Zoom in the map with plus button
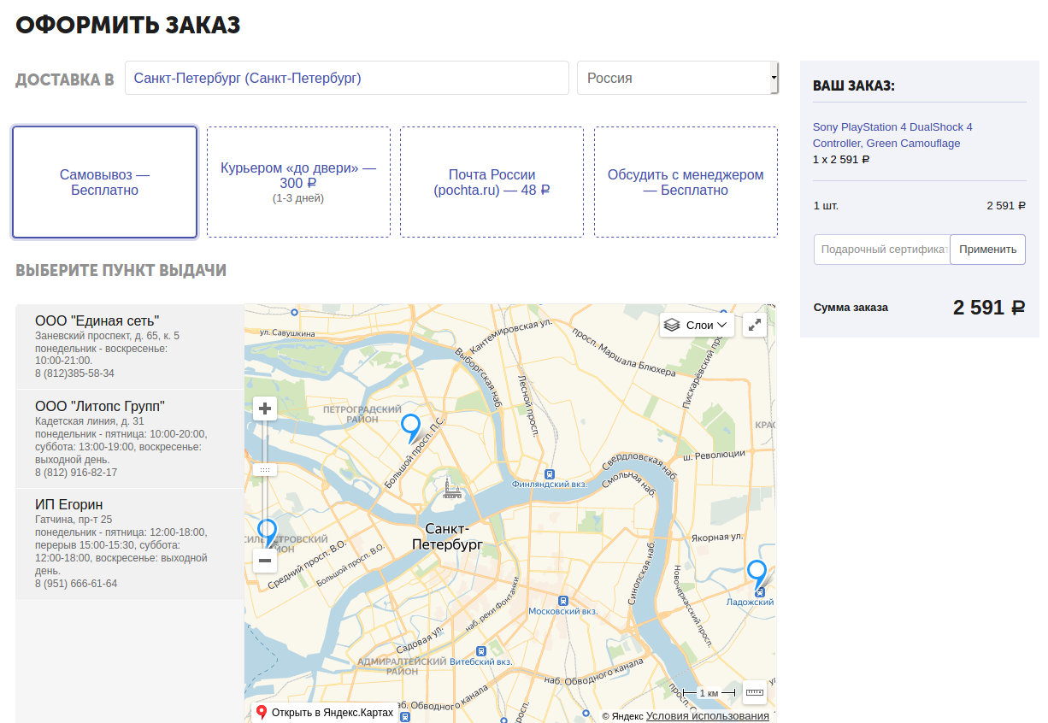Screen dimensions: 1048x723 265,409
